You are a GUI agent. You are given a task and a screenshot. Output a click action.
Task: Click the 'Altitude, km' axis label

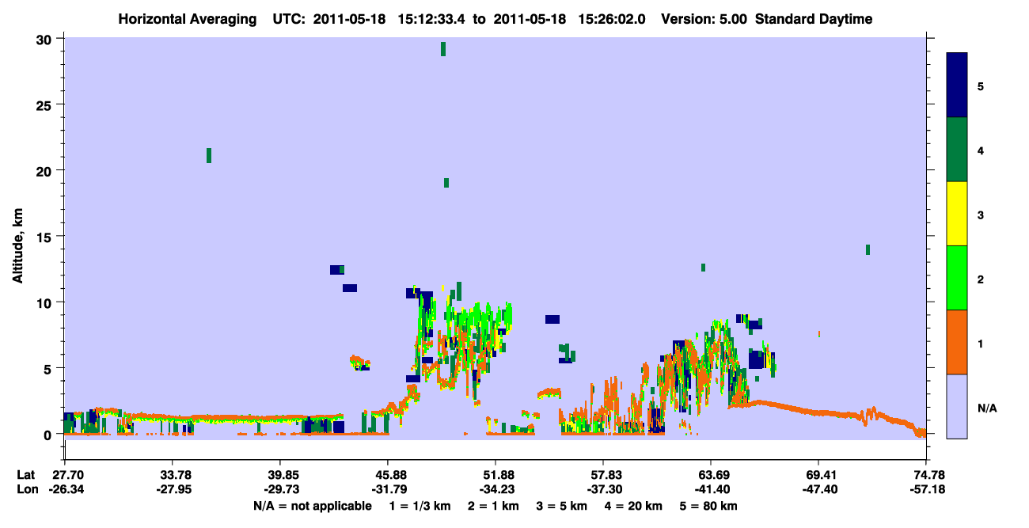click(x=17, y=248)
